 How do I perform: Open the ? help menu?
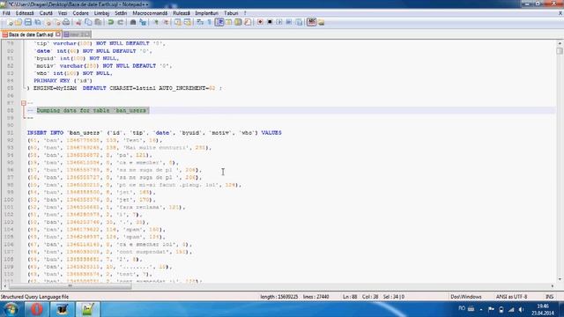tap(245, 13)
